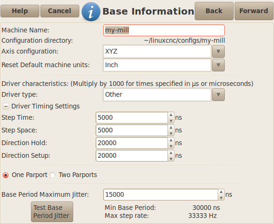
Task: Go to previous page with Back
Action: 214,11
